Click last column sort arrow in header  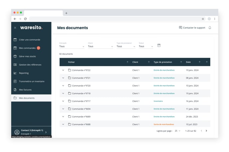(207, 62)
